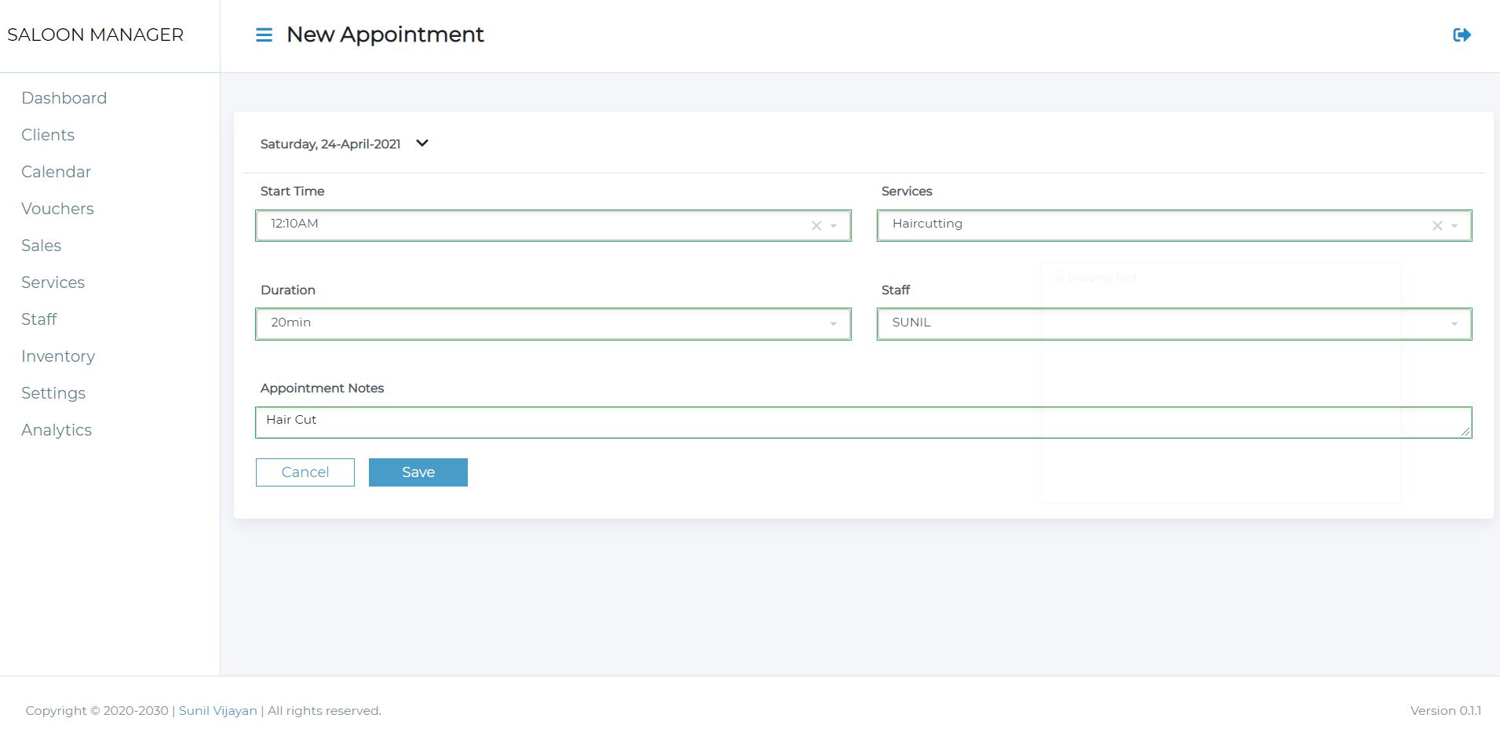Open Staff page from the sidebar

point(38,319)
